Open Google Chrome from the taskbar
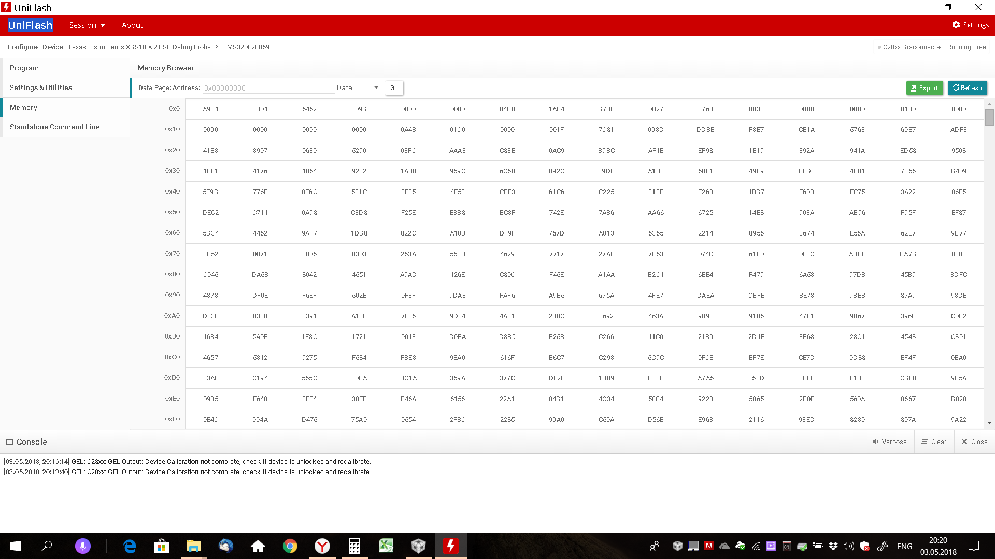The width and height of the screenshot is (995, 559). click(290, 546)
